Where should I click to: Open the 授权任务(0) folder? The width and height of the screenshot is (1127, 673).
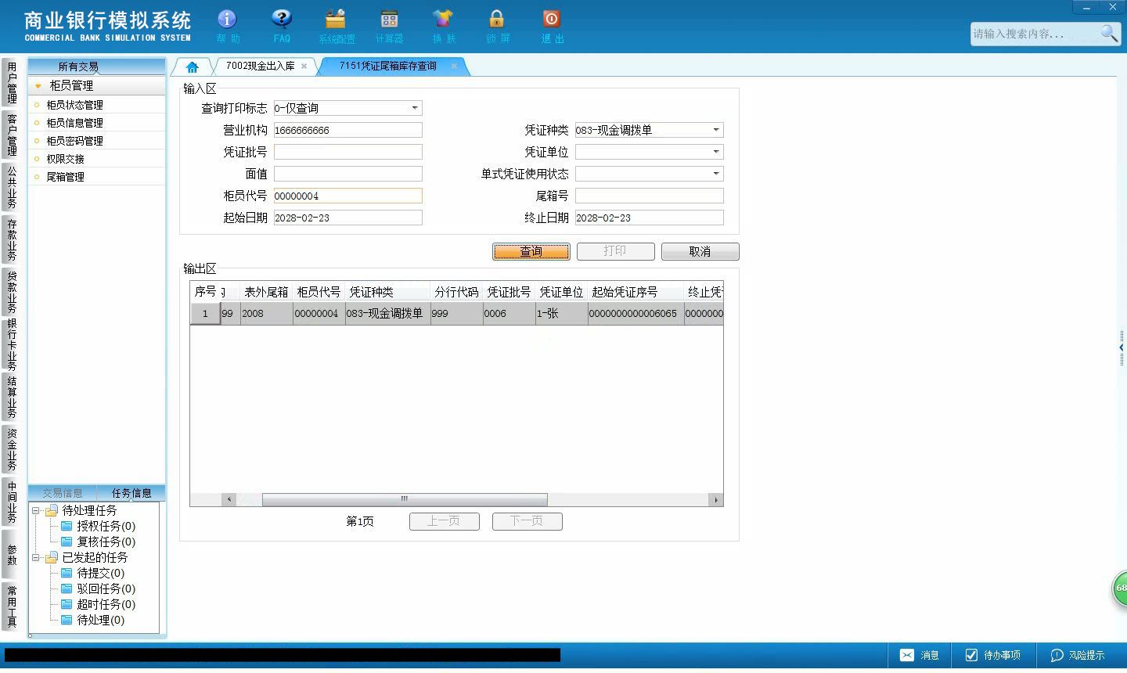point(98,526)
